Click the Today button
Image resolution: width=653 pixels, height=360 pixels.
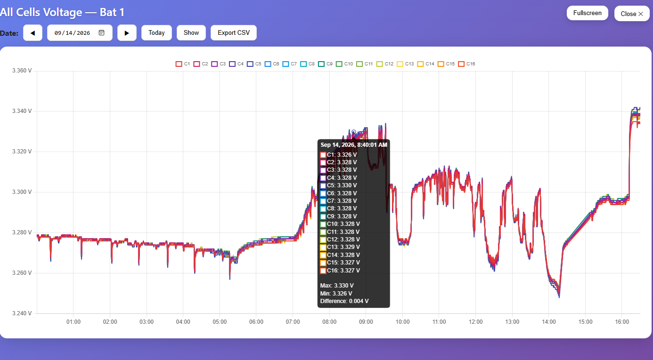coord(156,33)
